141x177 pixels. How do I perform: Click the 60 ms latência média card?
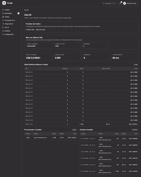tap(125, 57)
